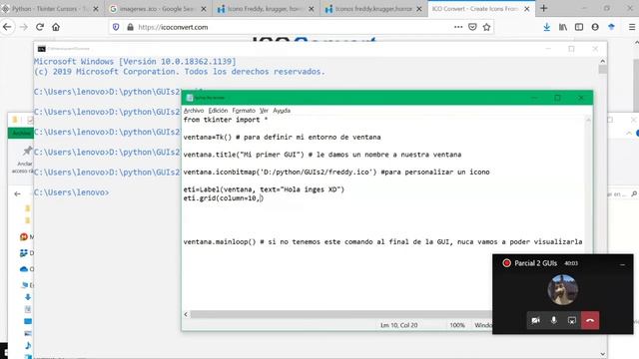Go back with the Firefox back arrow
Image resolution: width=639 pixels, height=359 pixels.
coord(7,27)
